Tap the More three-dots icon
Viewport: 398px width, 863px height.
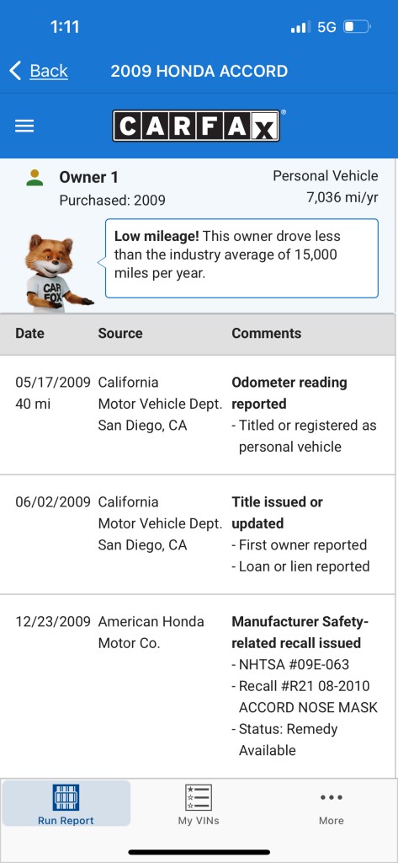(x=331, y=797)
